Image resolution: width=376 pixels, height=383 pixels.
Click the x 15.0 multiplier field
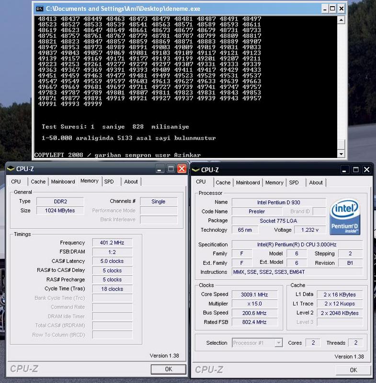(x=254, y=304)
